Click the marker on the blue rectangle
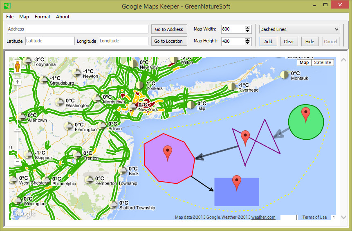The width and height of the screenshot is (352, 231). 237,183
